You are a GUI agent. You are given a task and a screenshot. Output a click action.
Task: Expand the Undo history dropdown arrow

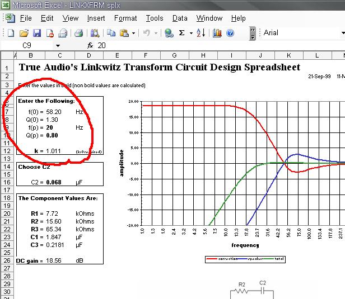pyautogui.click(x=156, y=34)
